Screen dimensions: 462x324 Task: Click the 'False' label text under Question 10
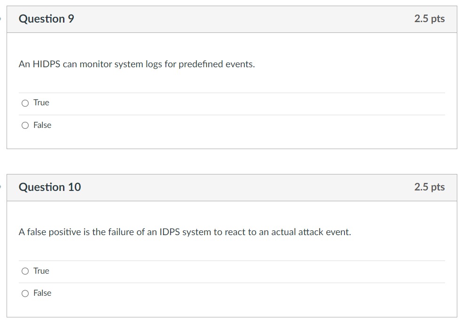click(42, 293)
